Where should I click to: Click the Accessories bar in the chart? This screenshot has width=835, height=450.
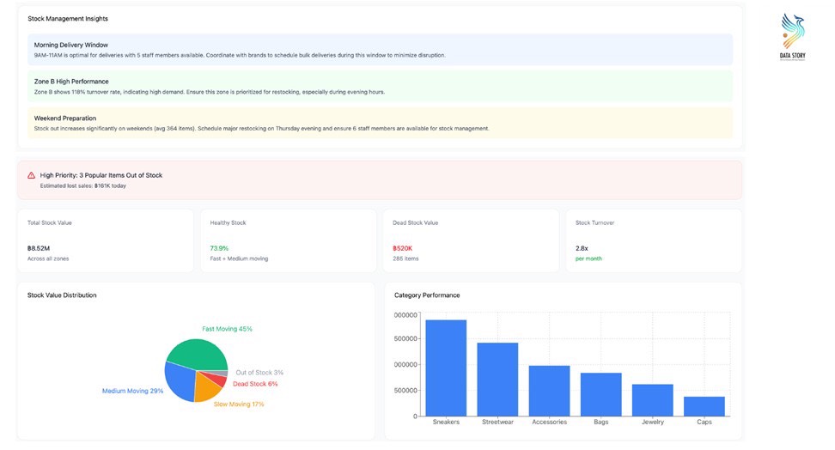coord(549,391)
